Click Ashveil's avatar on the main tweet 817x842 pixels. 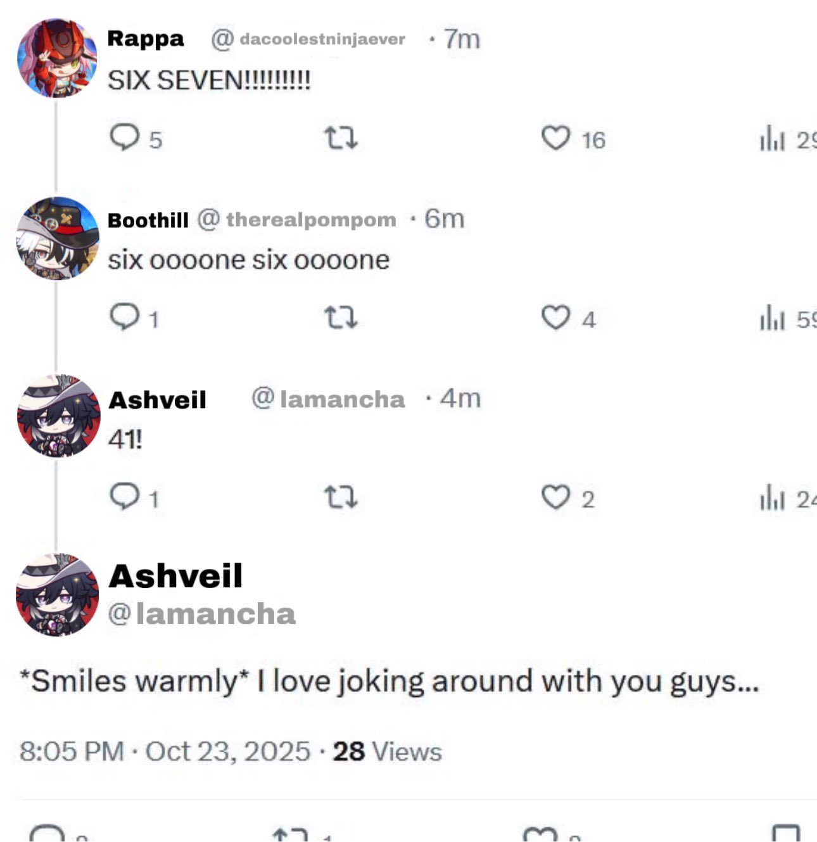[57, 594]
